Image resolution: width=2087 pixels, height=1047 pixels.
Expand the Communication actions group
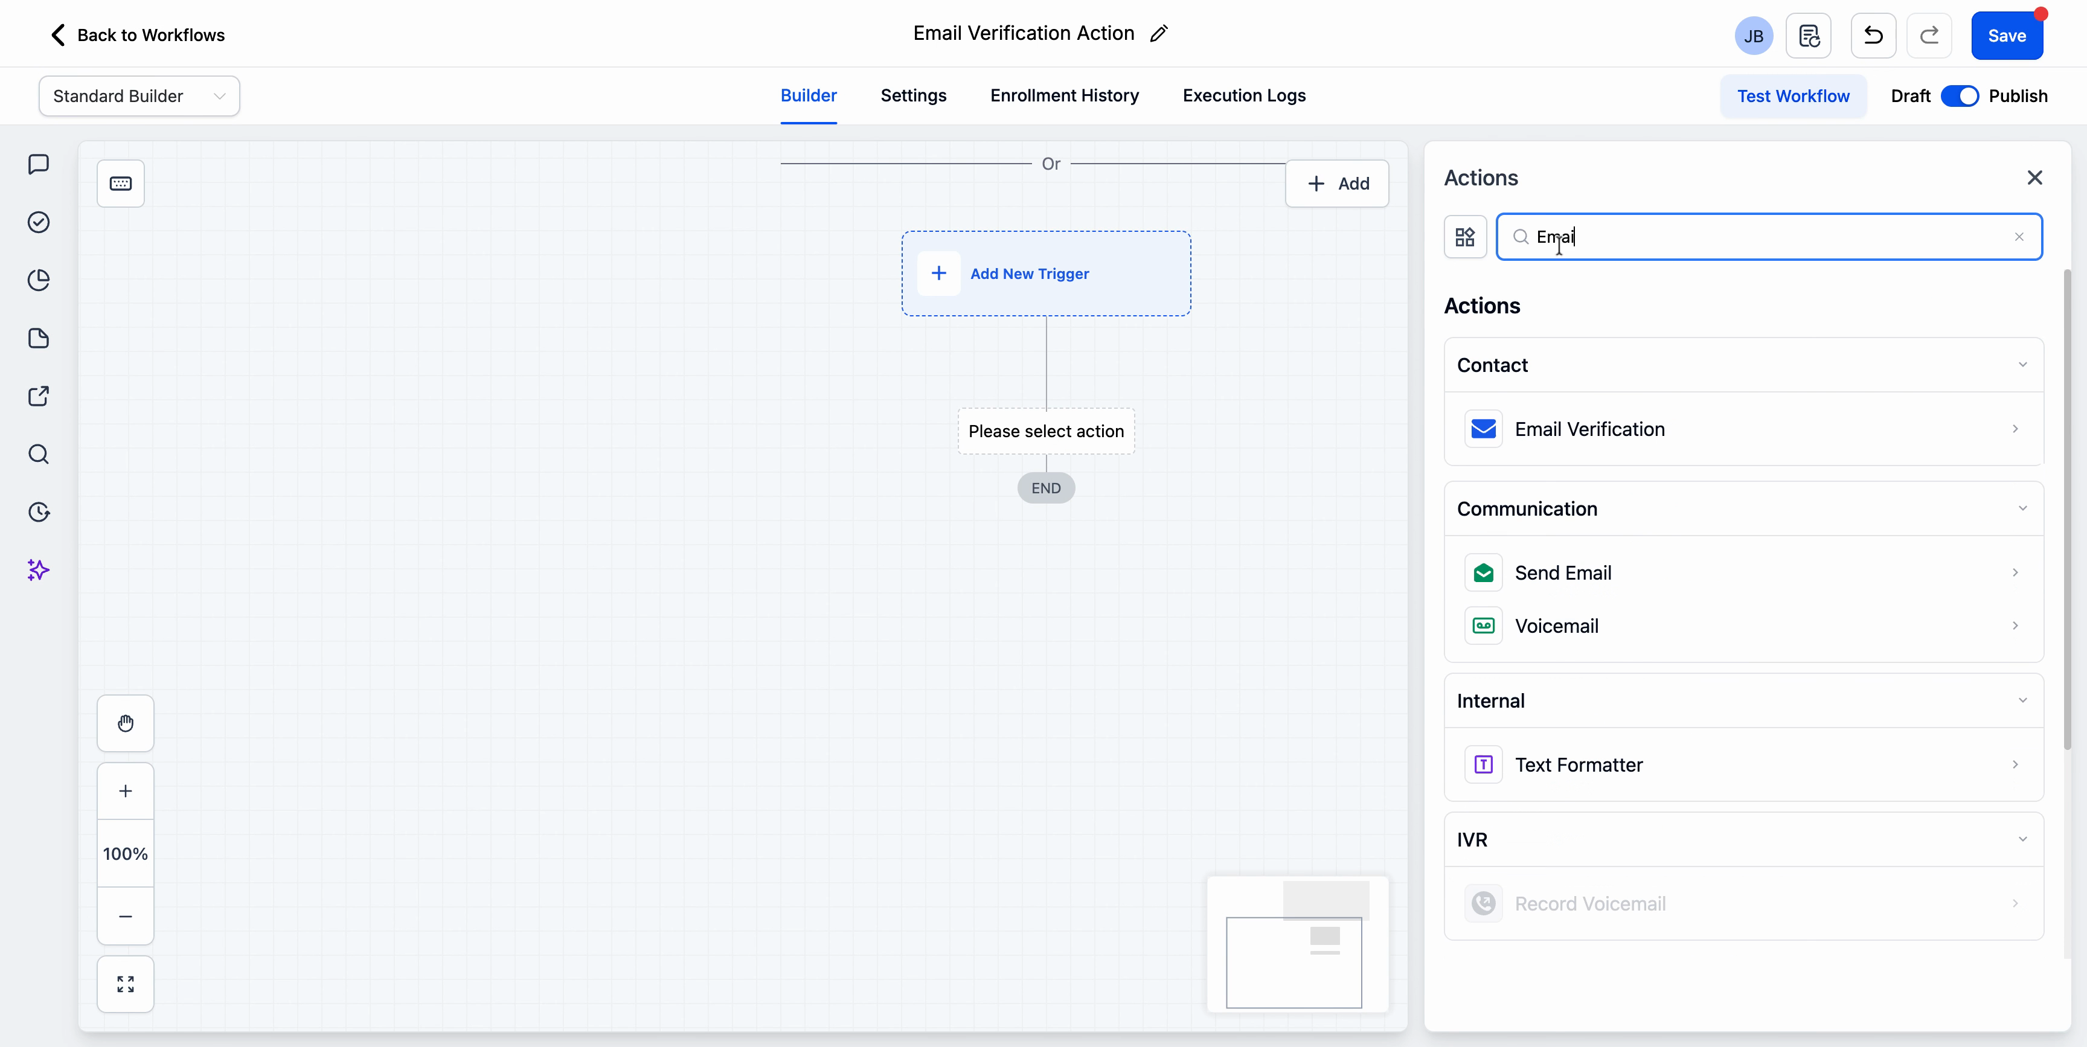[x=2023, y=509]
